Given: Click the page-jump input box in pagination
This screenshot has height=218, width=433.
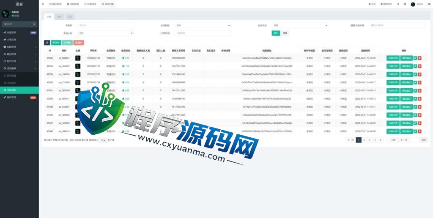Looking at the screenshot, I should click(415, 140).
